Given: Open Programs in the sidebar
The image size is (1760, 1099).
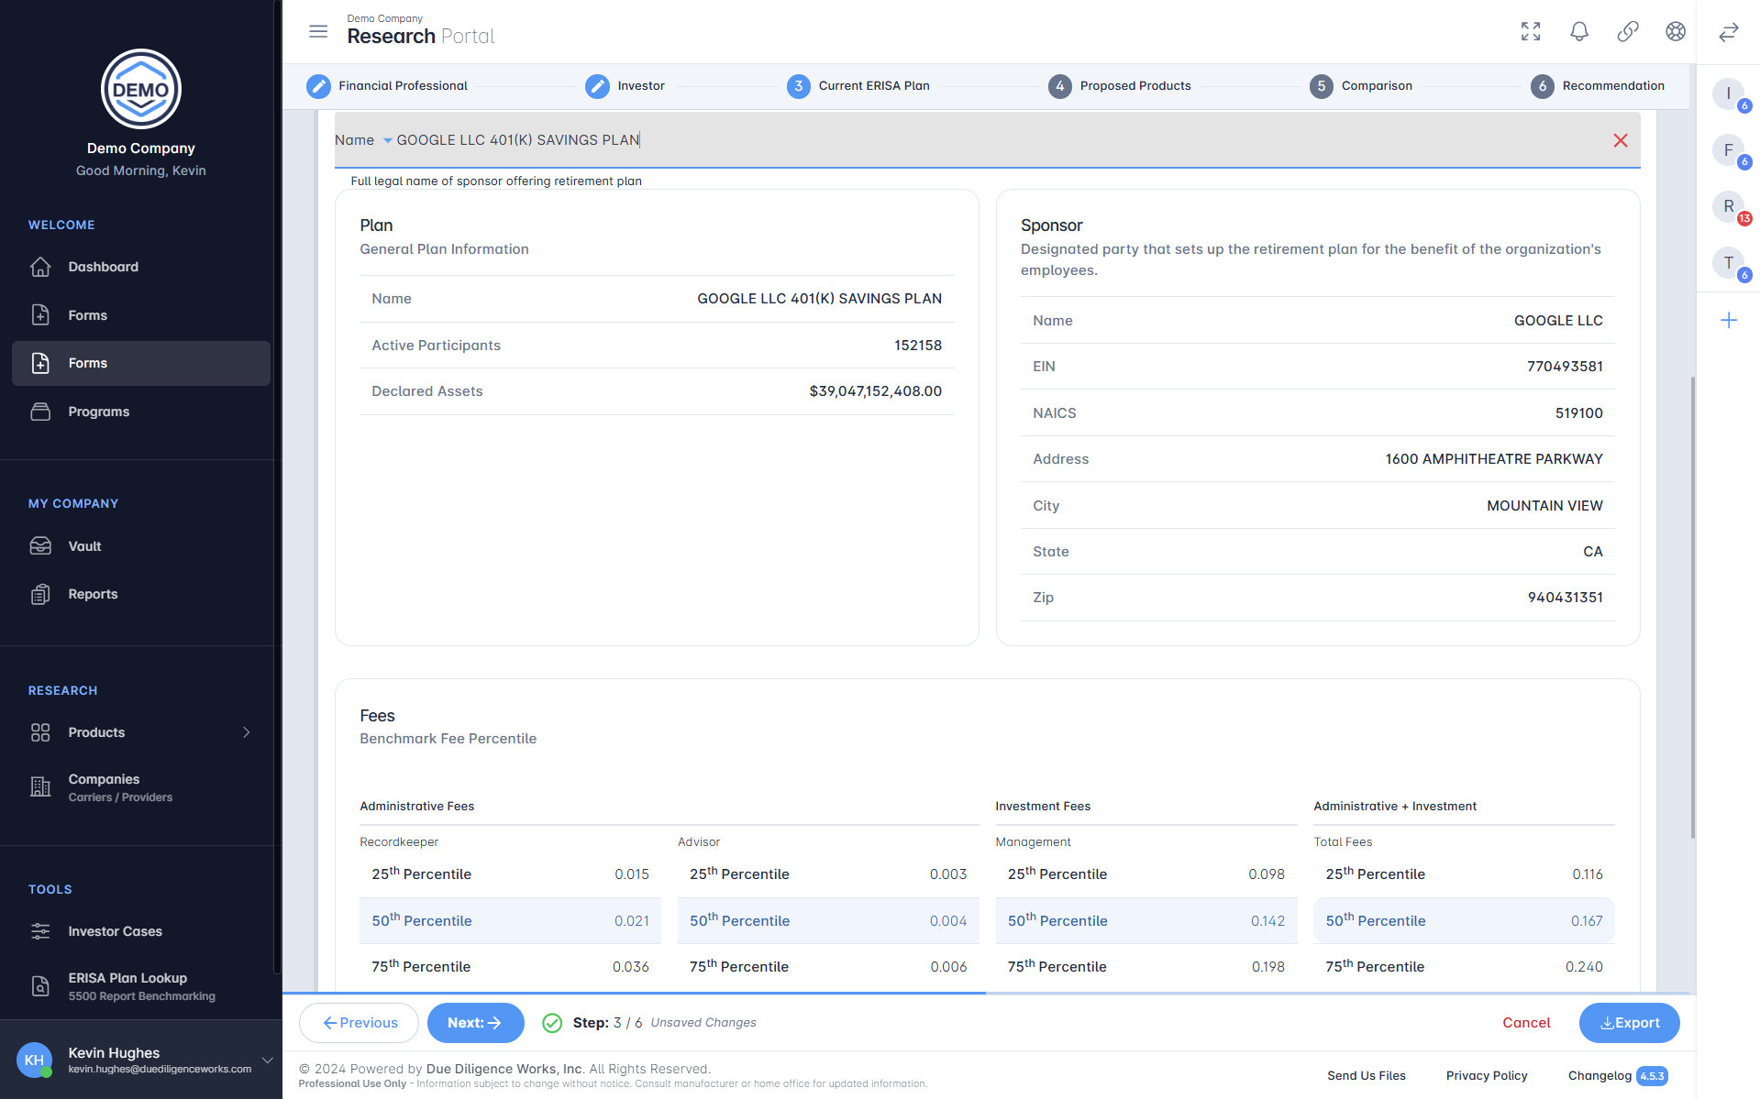Looking at the screenshot, I should pos(141,412).
